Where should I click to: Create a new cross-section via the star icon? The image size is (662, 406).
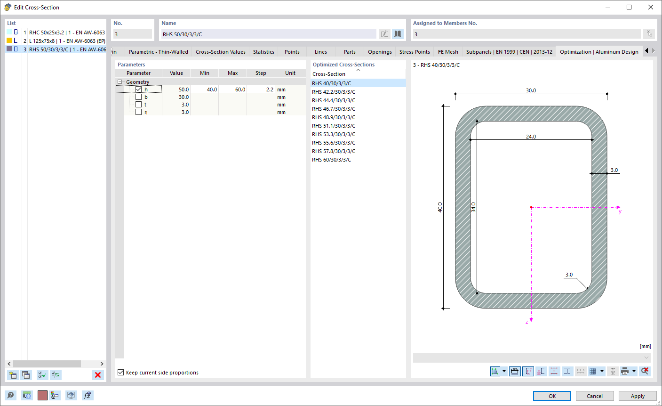(12, 375)
